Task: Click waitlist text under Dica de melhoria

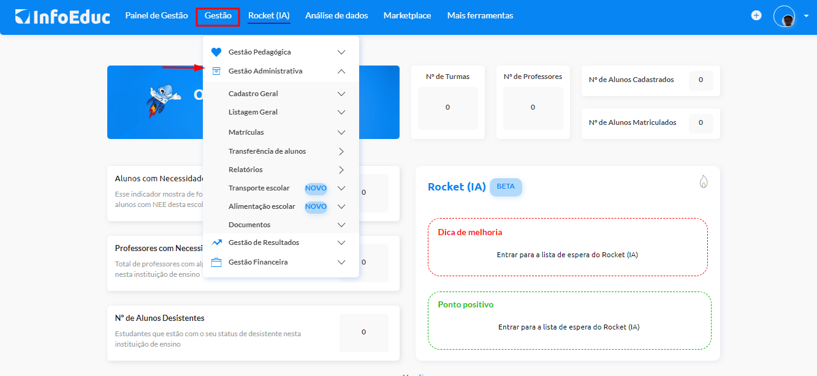Action: pyautogui.click(x=568, y=255)
